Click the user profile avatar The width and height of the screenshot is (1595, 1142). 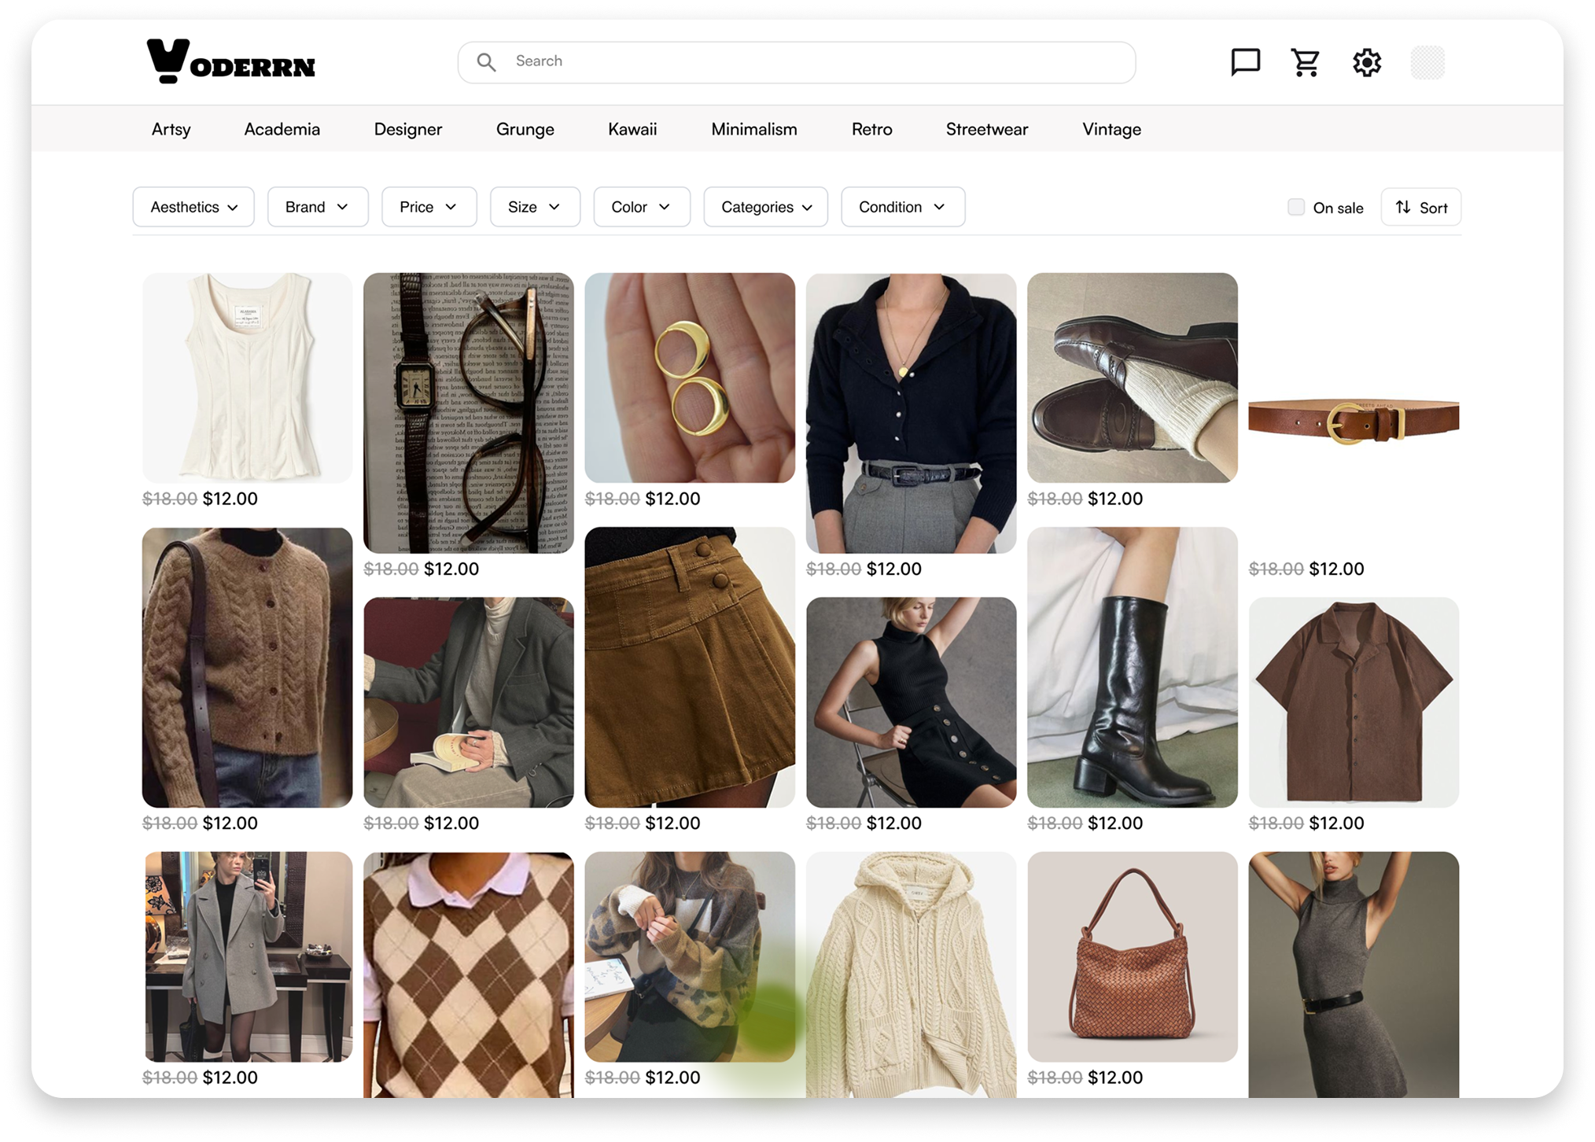1427,62
